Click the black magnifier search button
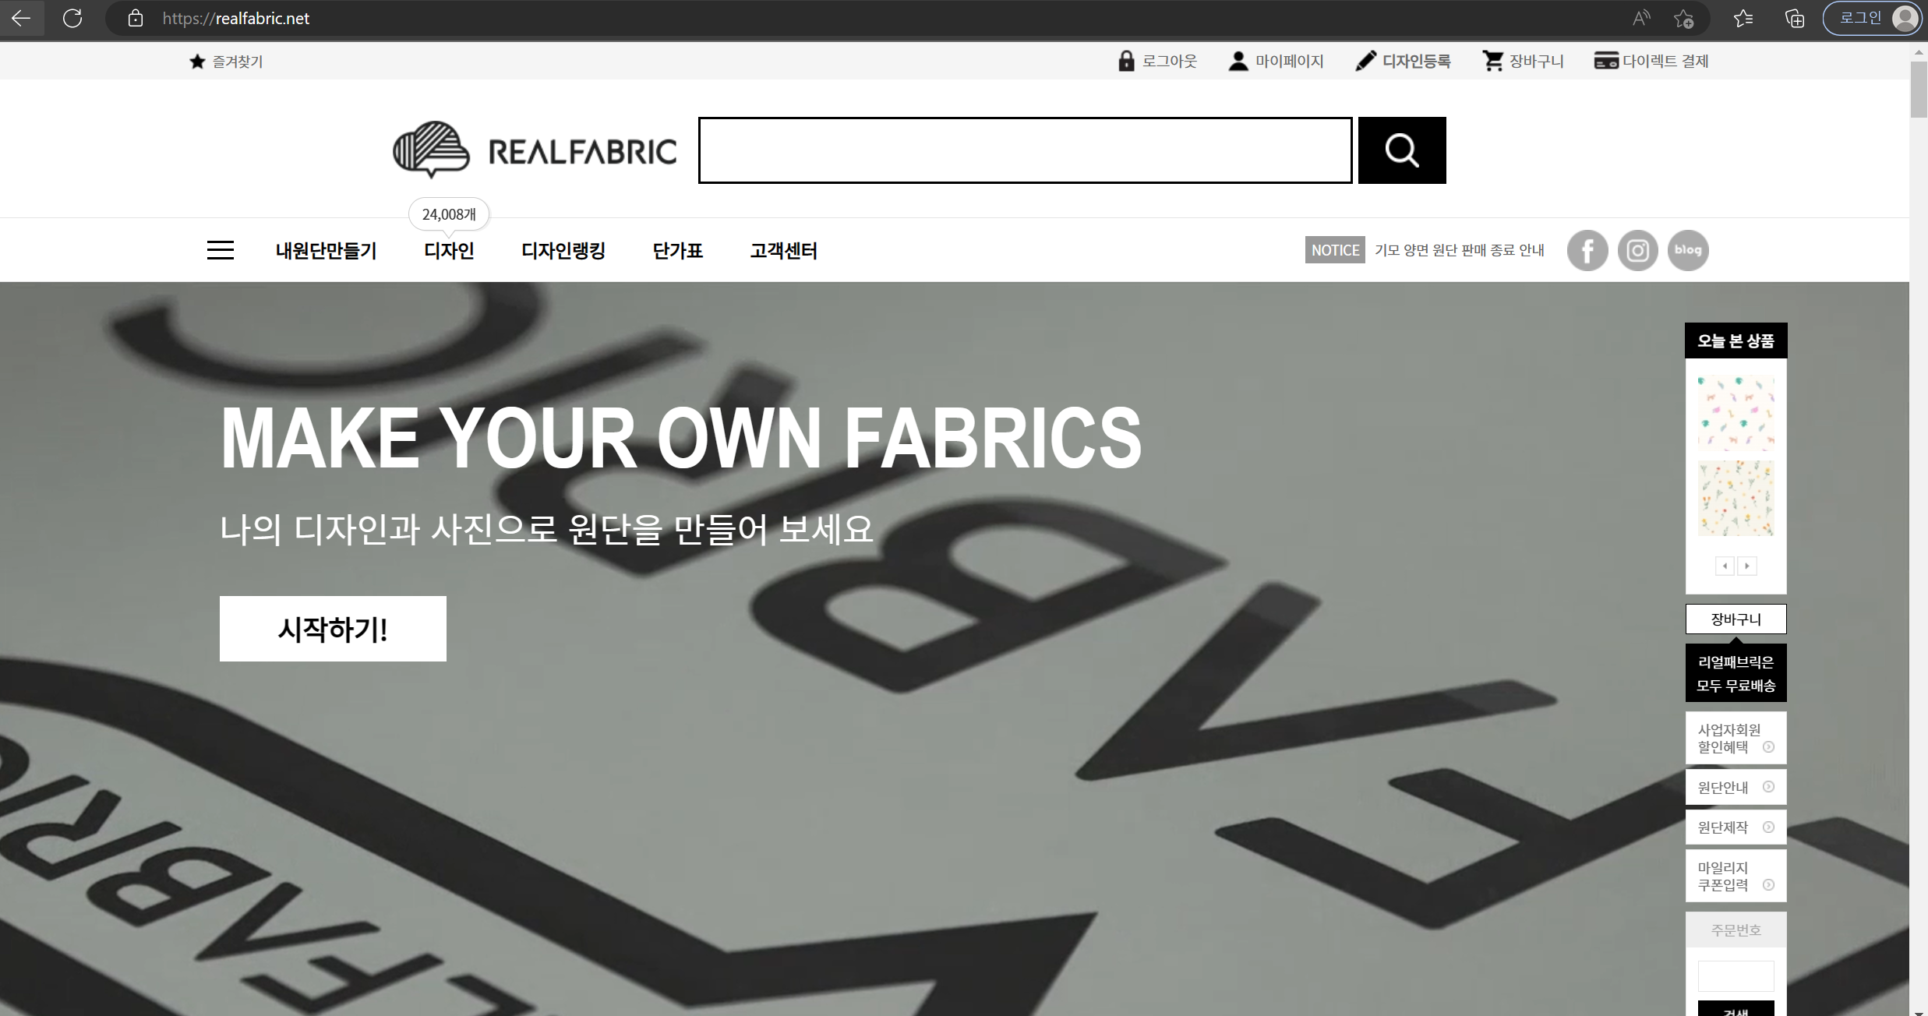 pyautogui.click(x=1401, y=150)
